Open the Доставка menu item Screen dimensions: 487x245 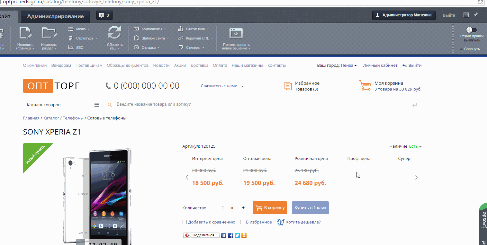[199, 66]
